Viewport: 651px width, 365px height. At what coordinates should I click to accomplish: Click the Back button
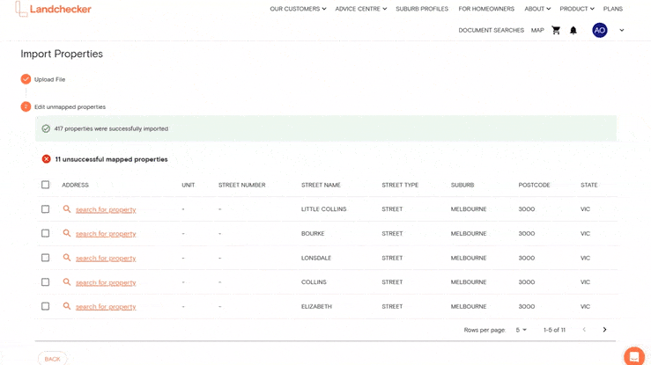pyautogui.click(x=52, y=359)
